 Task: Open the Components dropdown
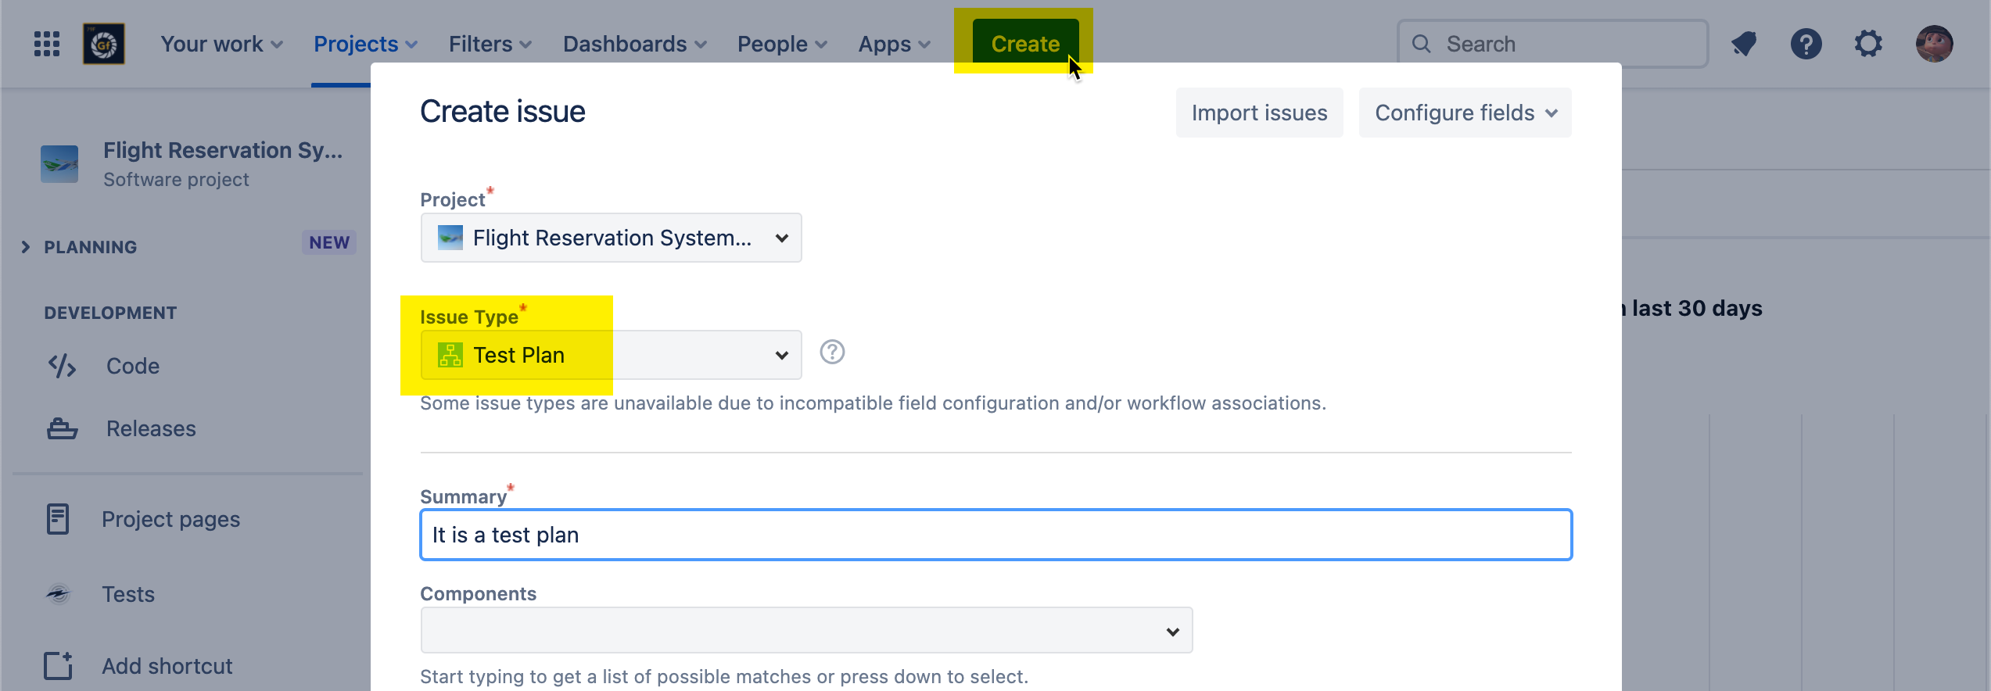point(805,631)
